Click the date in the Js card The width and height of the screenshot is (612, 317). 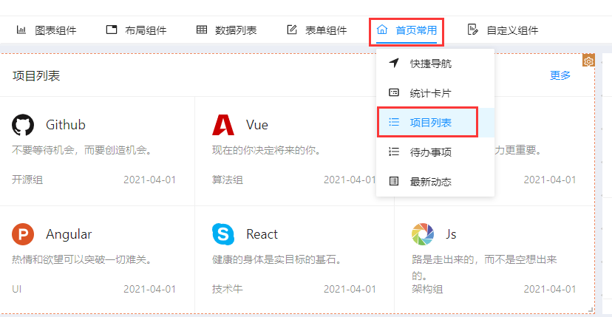coord(550,289)
